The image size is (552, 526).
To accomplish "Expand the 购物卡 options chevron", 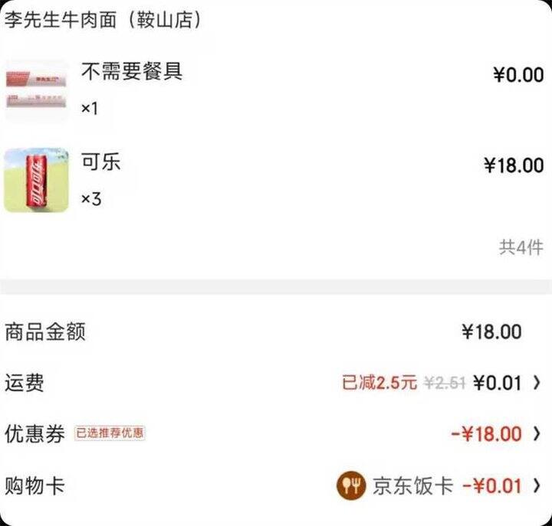I will point(536,485).
